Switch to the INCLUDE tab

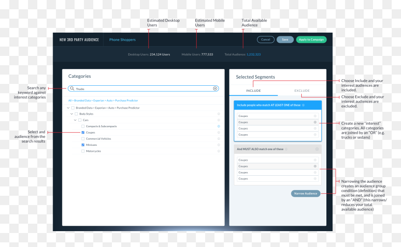click(253, 91)
